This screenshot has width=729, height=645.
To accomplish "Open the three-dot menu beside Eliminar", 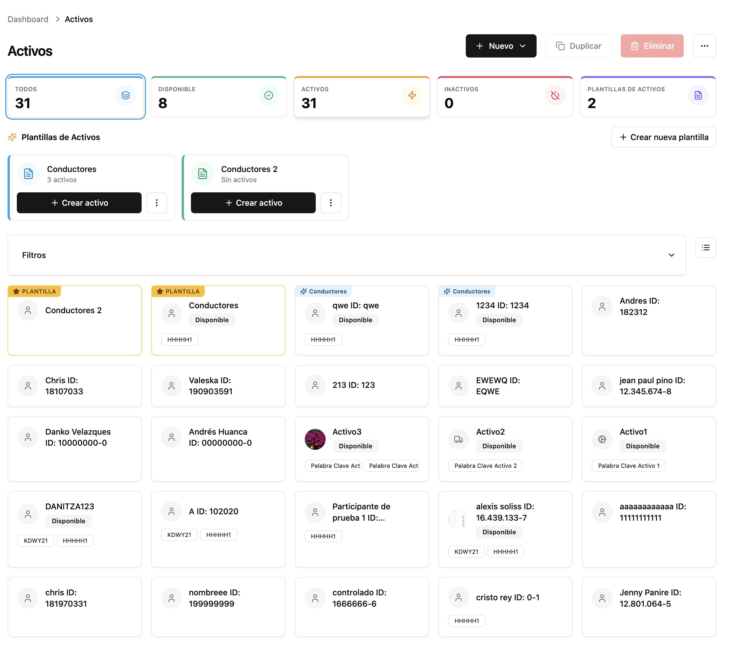I will click(x=704, y=46).
